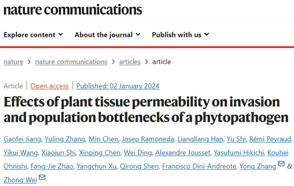294x186 pixels.
Task: Navigate to articles breadcrumb
Action: pyautogui.click(x=130, y=62)
